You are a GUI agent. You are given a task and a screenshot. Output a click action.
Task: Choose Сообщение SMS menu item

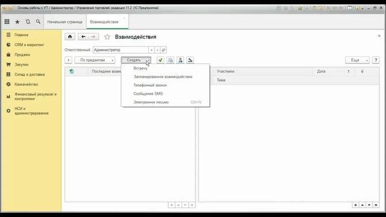click(148, 94)
